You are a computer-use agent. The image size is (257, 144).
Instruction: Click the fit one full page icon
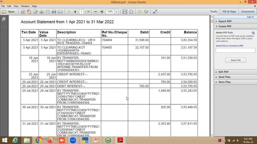click(131, 12)
